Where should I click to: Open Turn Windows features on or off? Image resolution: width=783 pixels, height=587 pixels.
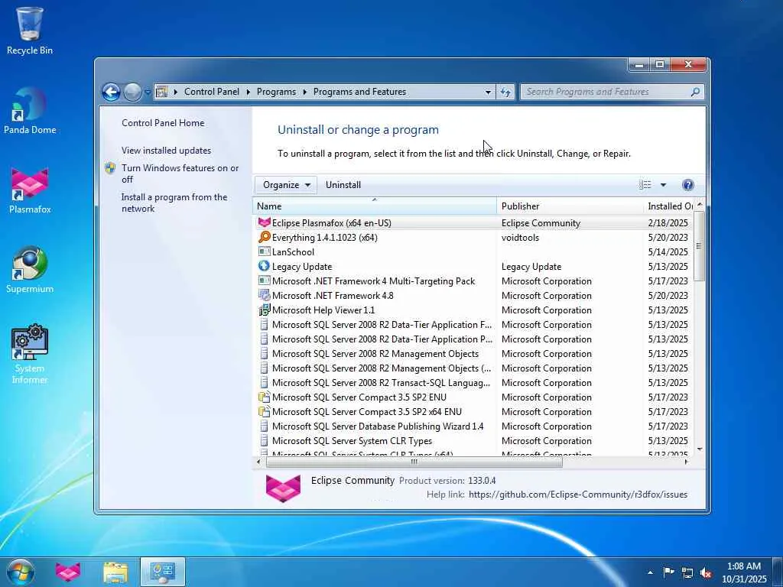tap(180, 174)
